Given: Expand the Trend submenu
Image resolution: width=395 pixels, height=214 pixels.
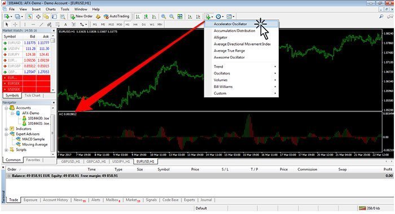Looking at the screenshot, I should point(242,67).
